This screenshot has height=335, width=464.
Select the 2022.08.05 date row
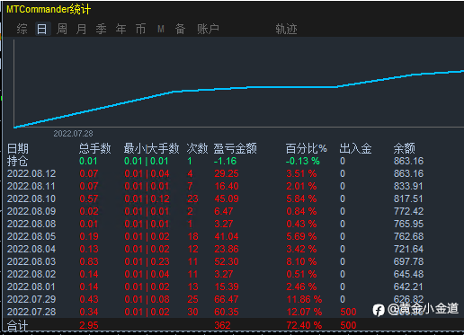tap(31, 236)
